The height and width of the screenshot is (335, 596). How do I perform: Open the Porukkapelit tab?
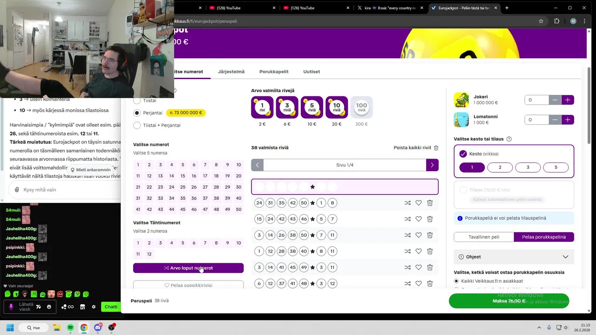[274, 72]
